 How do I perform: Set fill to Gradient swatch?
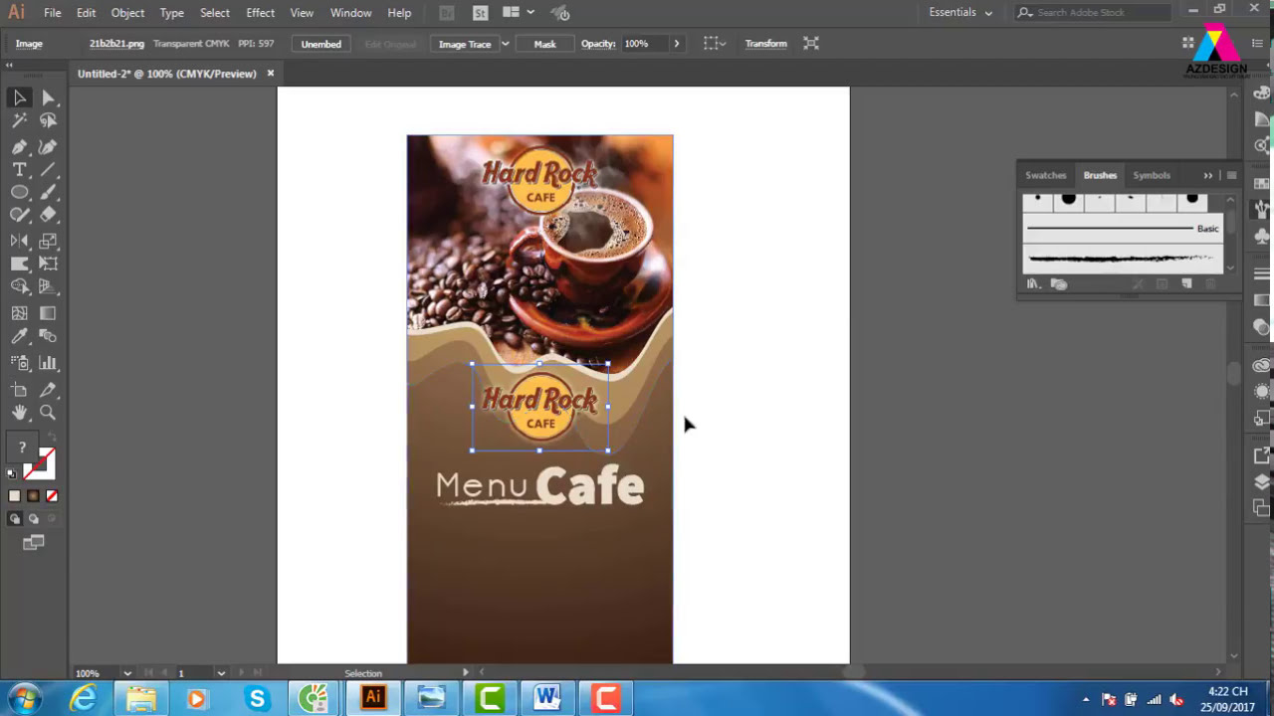(x=33, y=495)
